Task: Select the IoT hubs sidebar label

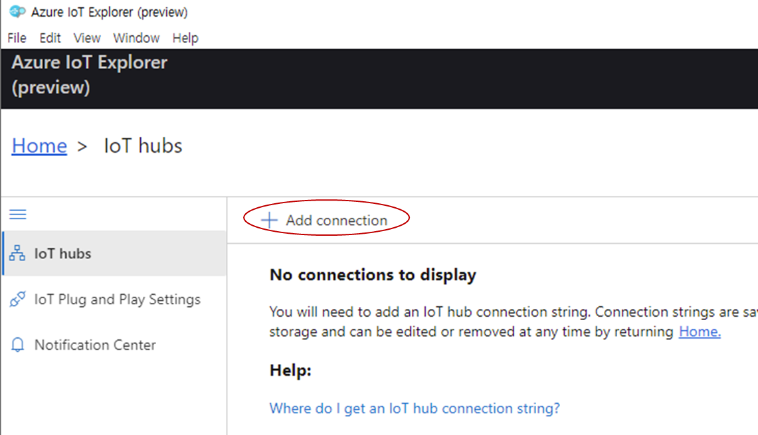Action: click(63, 254)
